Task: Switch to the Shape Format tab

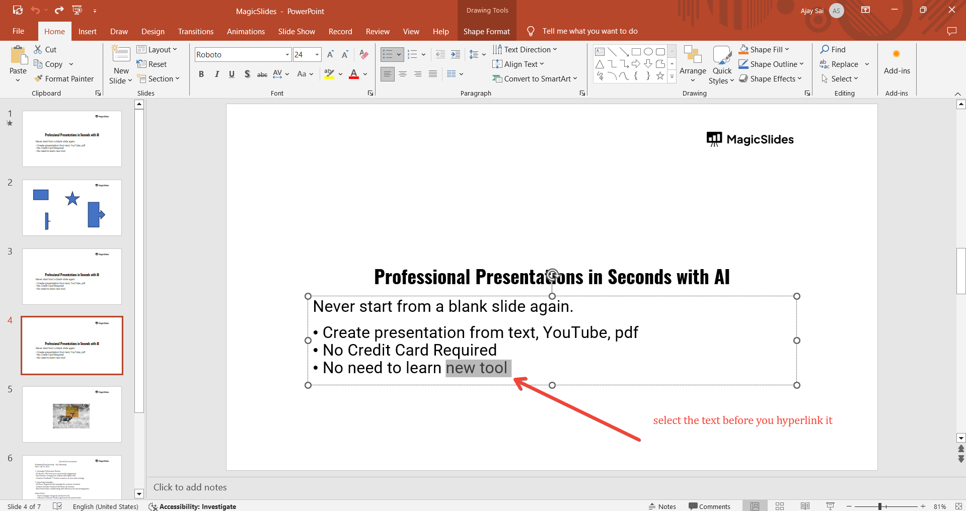Action: point(486,31)
